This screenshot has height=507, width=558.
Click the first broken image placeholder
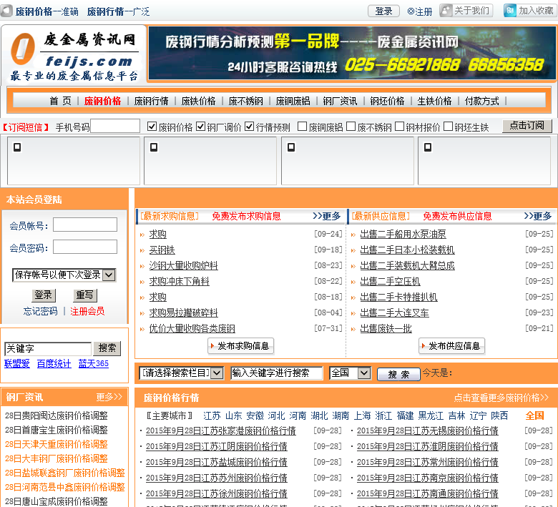click(17, 147)
